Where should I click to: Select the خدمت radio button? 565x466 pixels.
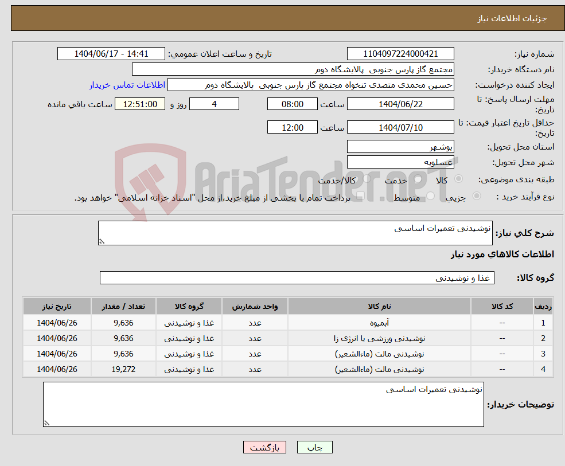[418, 179]
